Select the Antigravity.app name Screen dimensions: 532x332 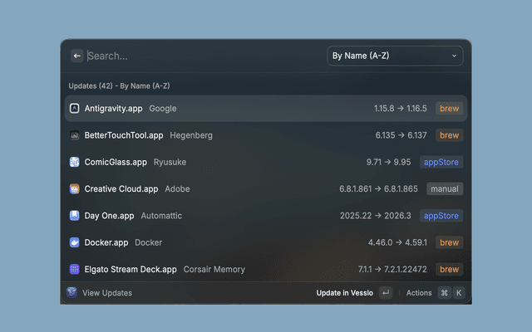pos(113,109)
